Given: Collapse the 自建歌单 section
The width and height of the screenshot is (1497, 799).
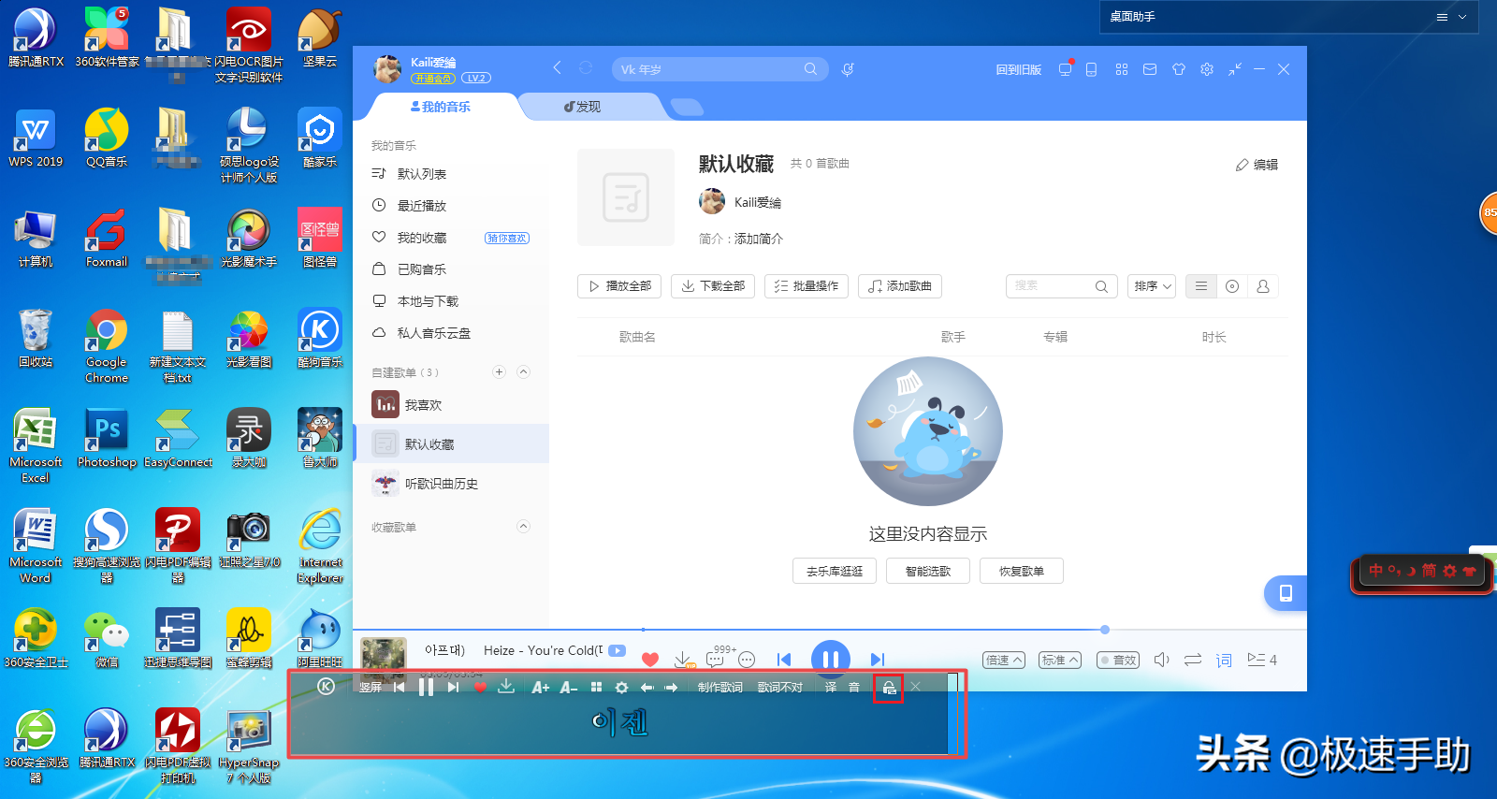Looking at the screenshot, I should tap(523, 371).
